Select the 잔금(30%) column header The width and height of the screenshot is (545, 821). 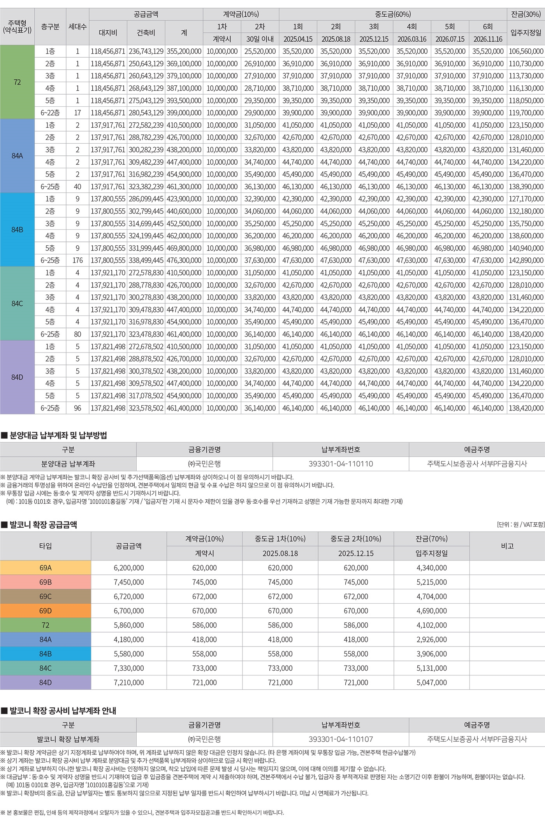(x=526, y=14)
